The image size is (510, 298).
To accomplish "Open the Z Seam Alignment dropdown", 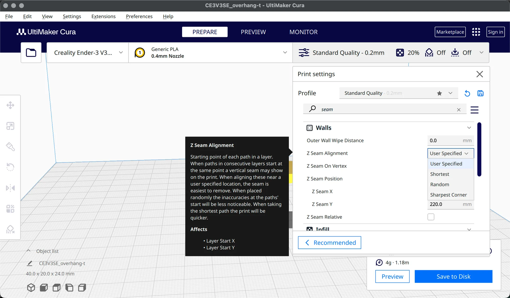I will (451, 153).
